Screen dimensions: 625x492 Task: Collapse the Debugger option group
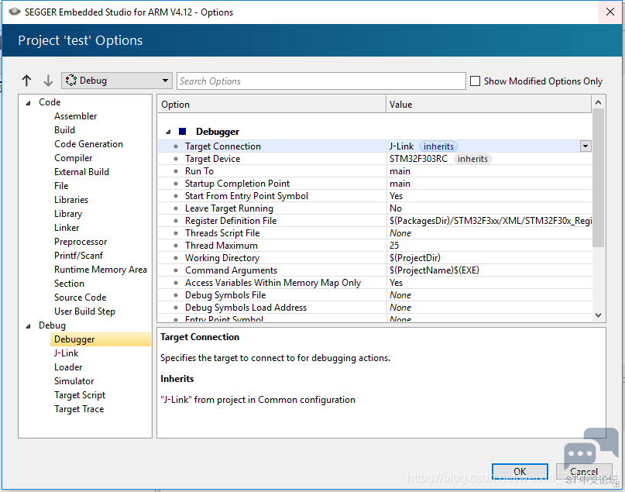point(168,132)
